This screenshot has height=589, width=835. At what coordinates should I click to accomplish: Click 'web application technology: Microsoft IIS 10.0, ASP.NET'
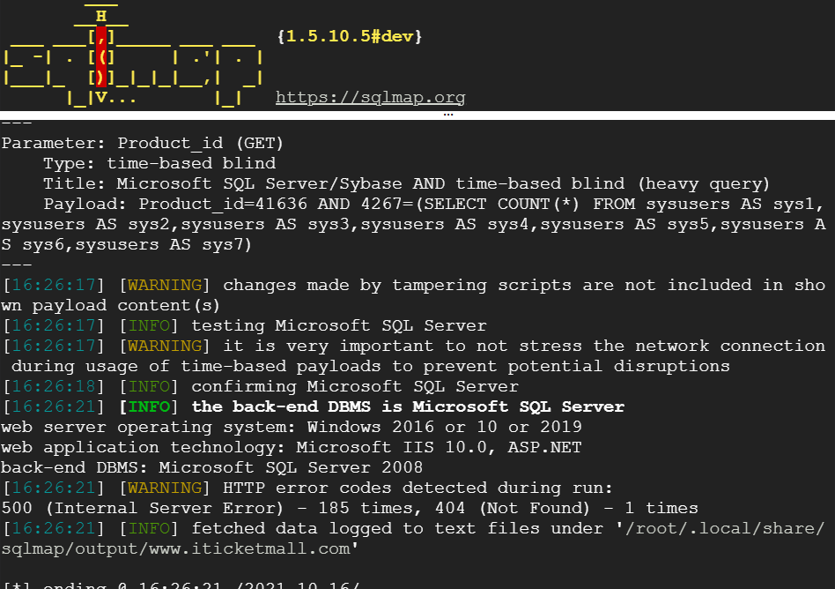[292, 447]
